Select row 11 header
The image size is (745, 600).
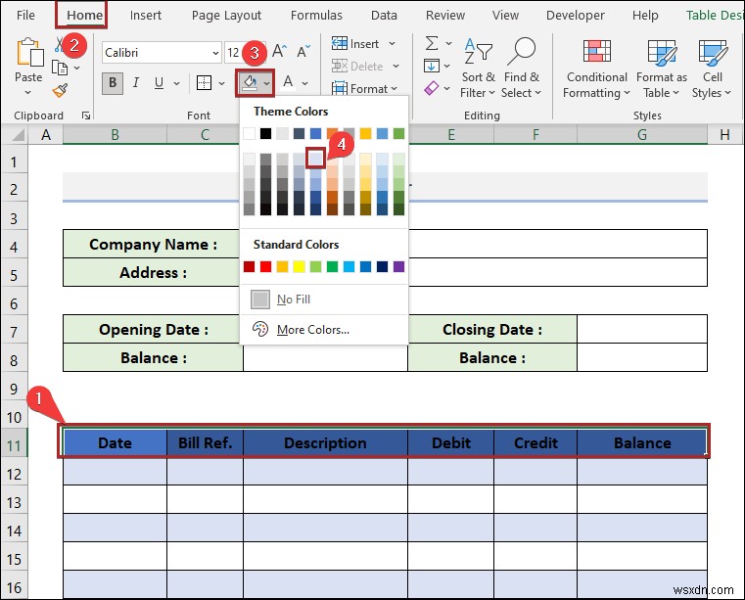click(15, 445)
